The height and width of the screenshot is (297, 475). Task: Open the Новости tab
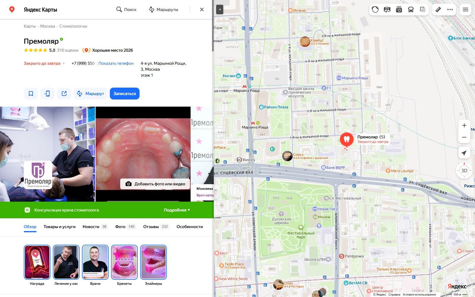95,227
